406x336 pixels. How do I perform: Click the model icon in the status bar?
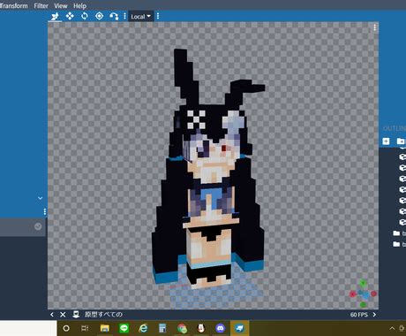coord(76,314)
